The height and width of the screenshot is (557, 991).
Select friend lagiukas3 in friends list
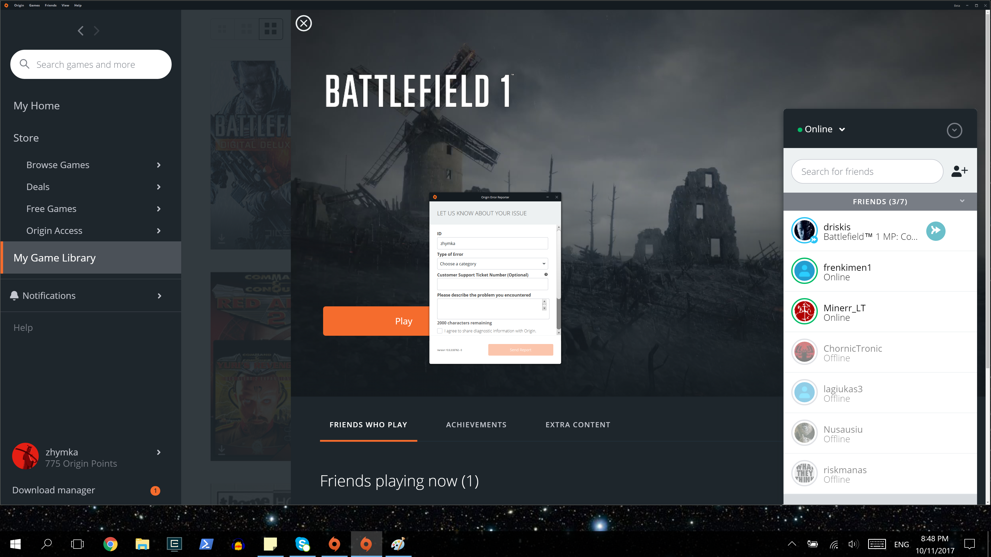(880, 392)
